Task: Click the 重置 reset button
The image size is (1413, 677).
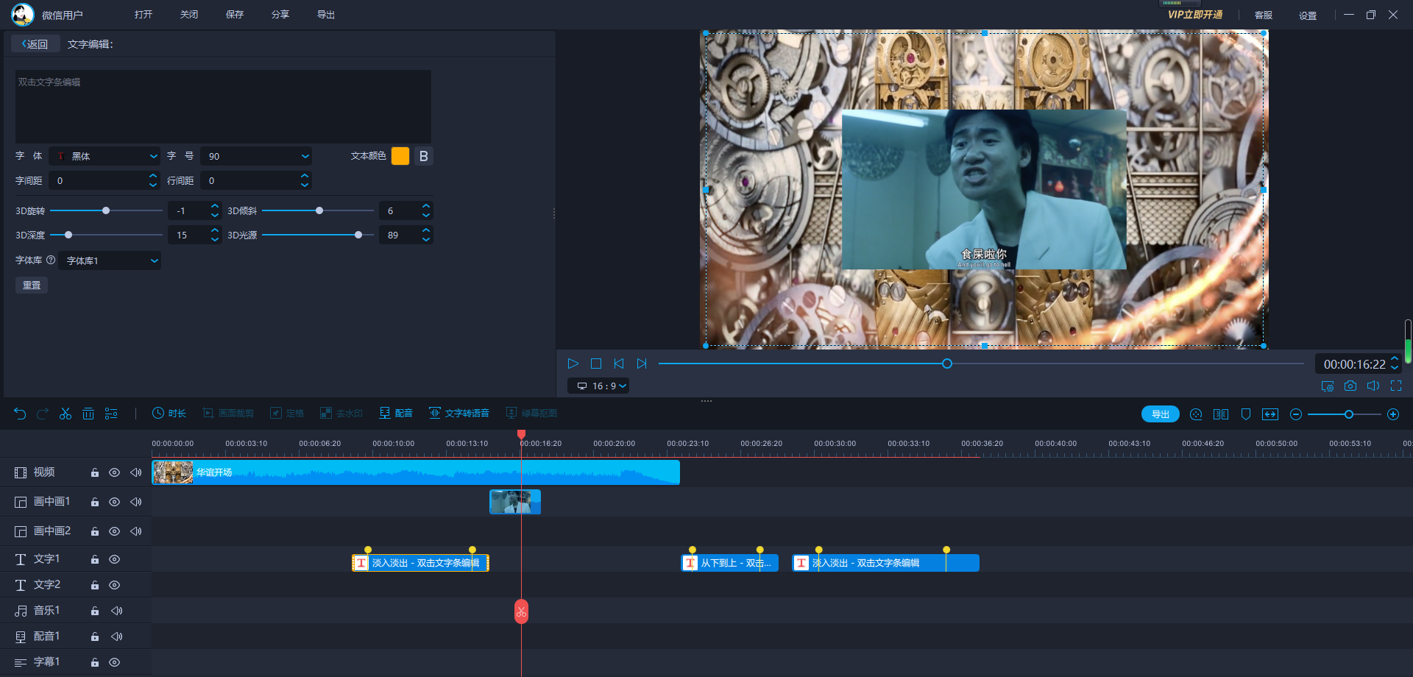Action: [32, 285]
